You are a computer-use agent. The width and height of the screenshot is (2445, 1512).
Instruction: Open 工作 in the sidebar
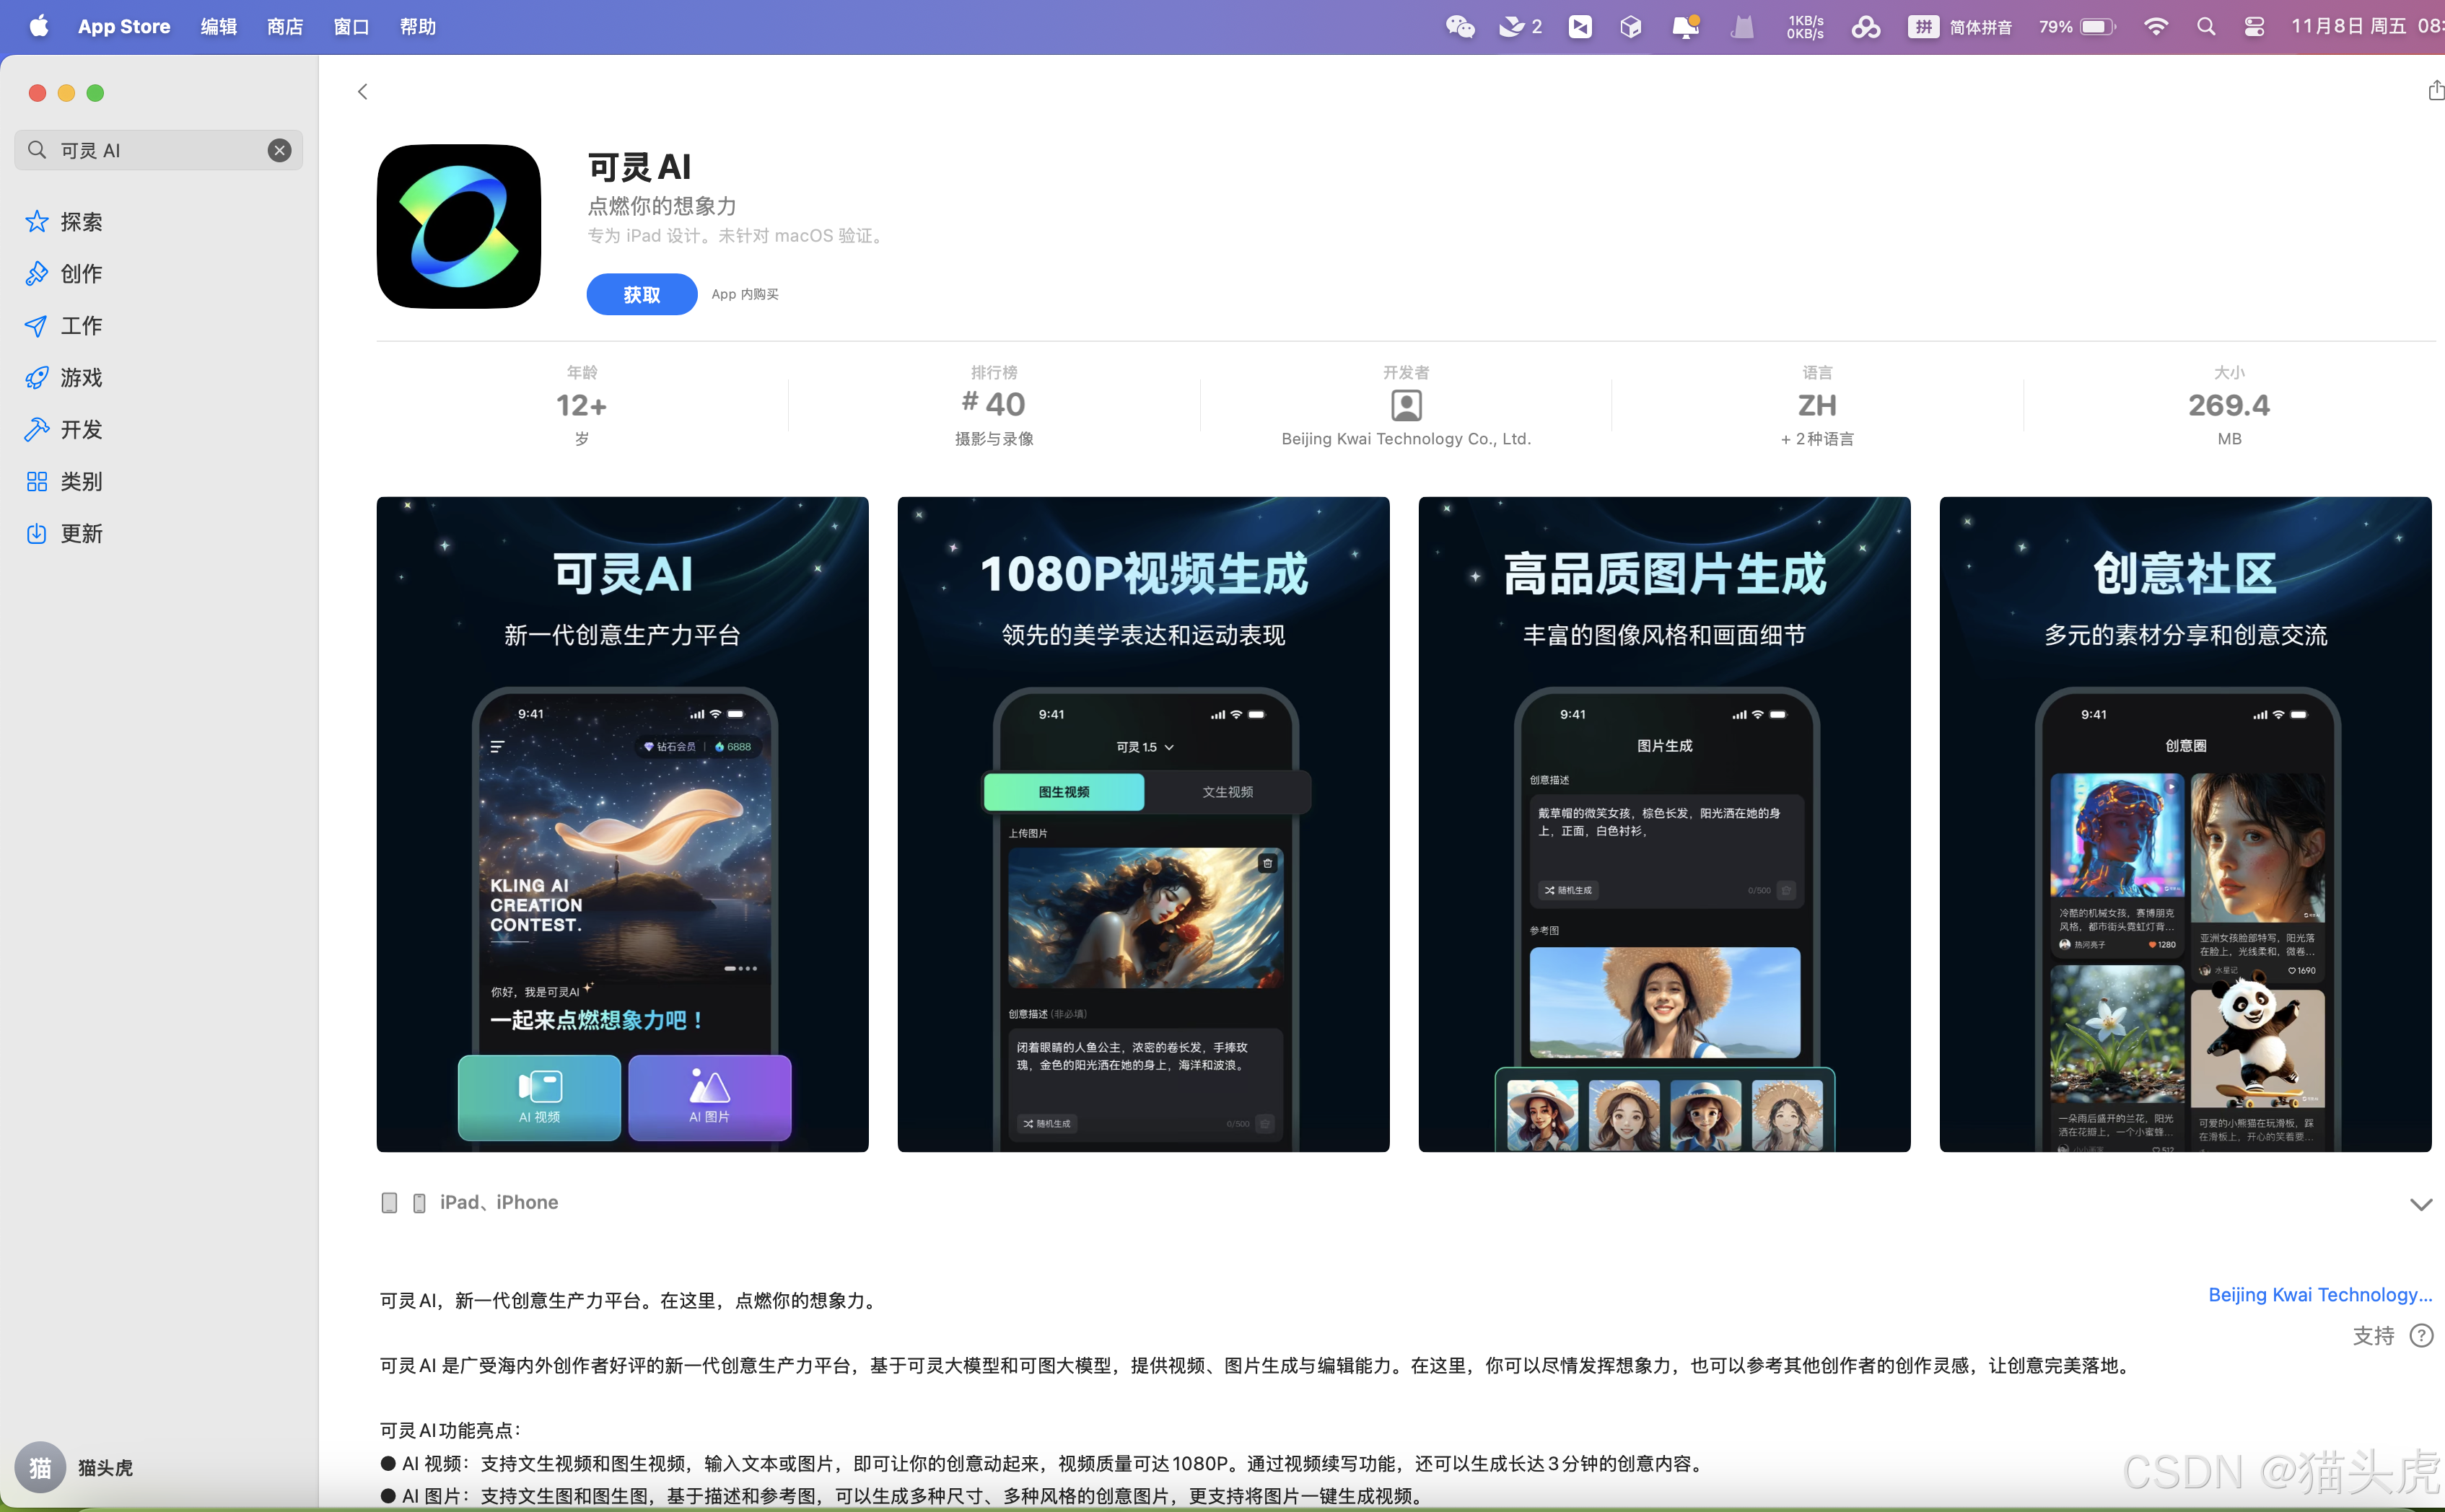[64, 325]
